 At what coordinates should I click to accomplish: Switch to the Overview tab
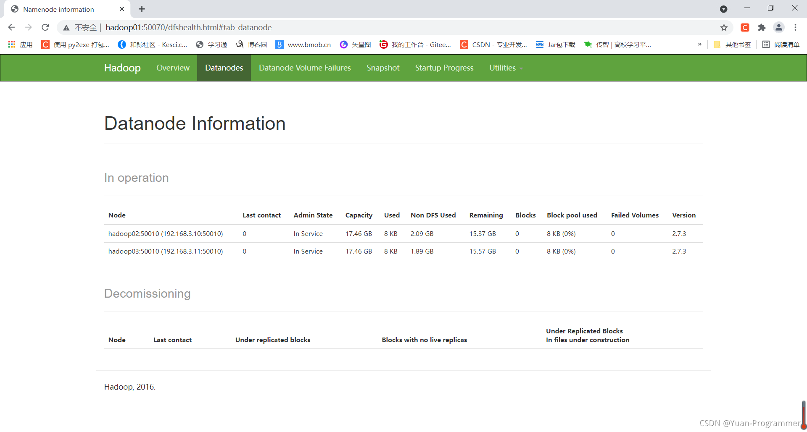173,68
